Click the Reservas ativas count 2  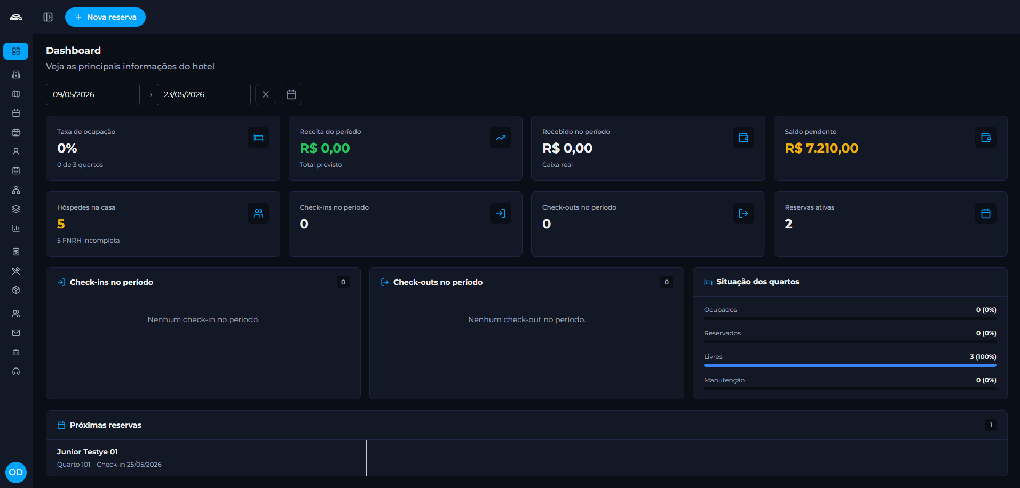click(788, 224)
